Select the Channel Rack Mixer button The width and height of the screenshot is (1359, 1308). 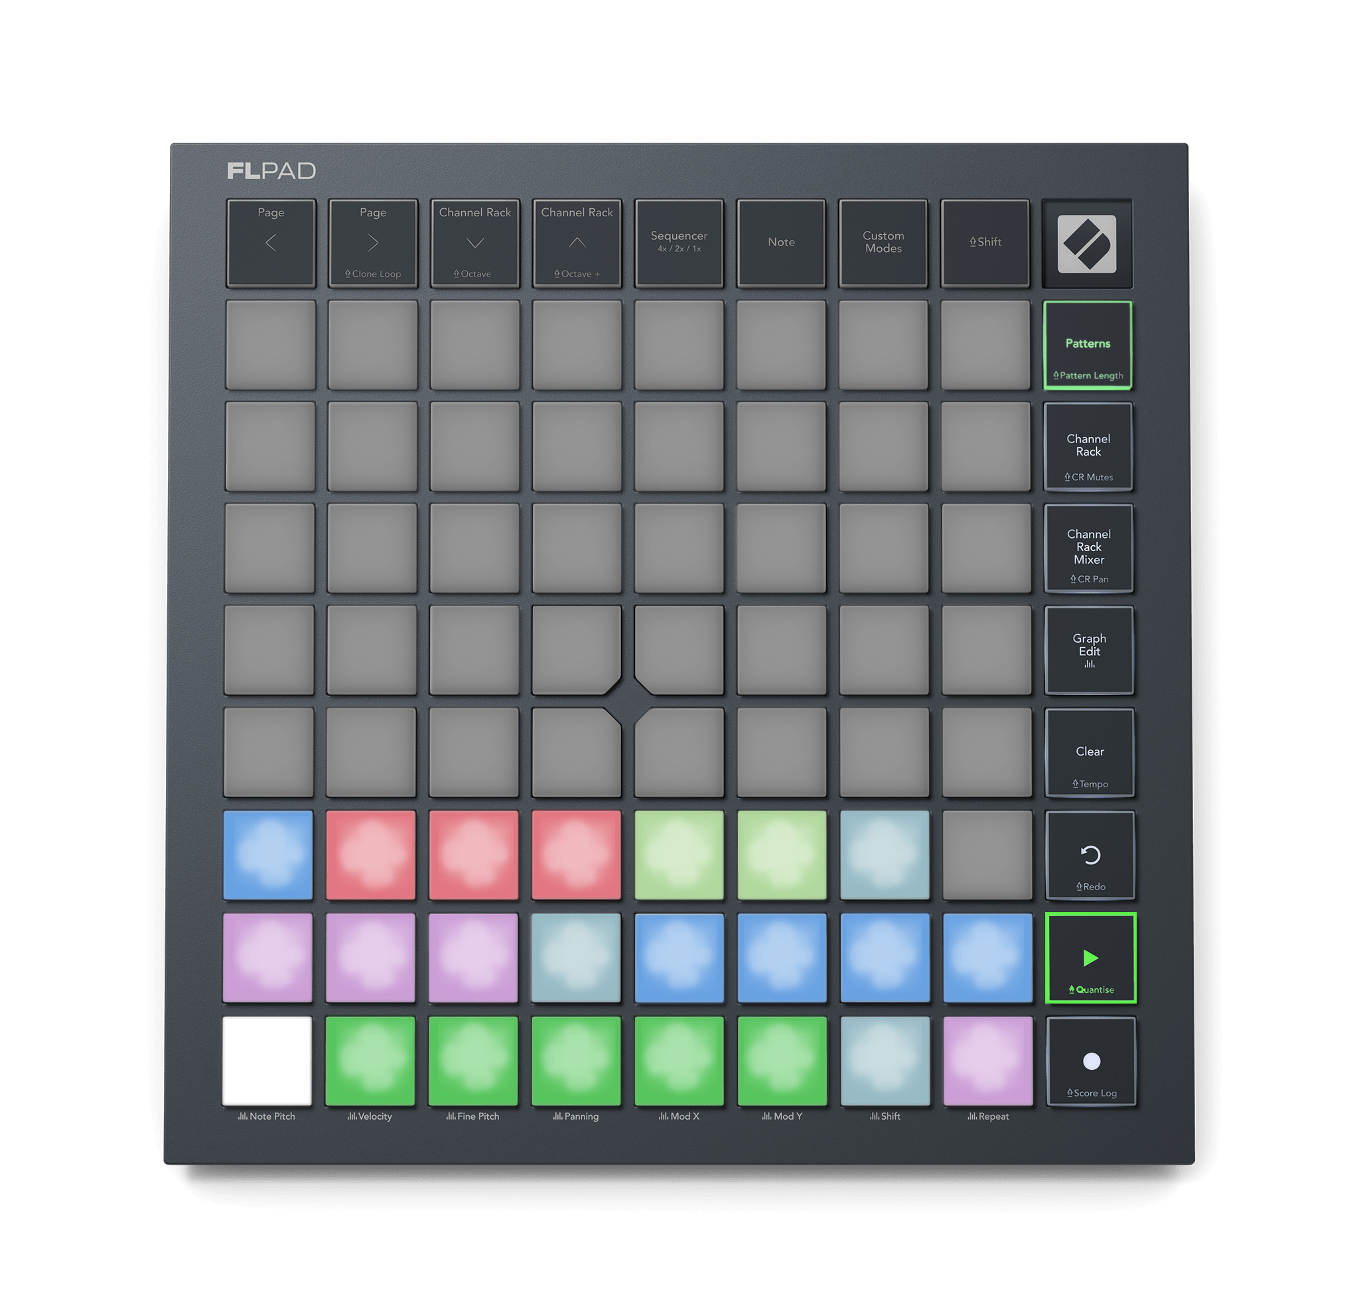coord(1088,549)
